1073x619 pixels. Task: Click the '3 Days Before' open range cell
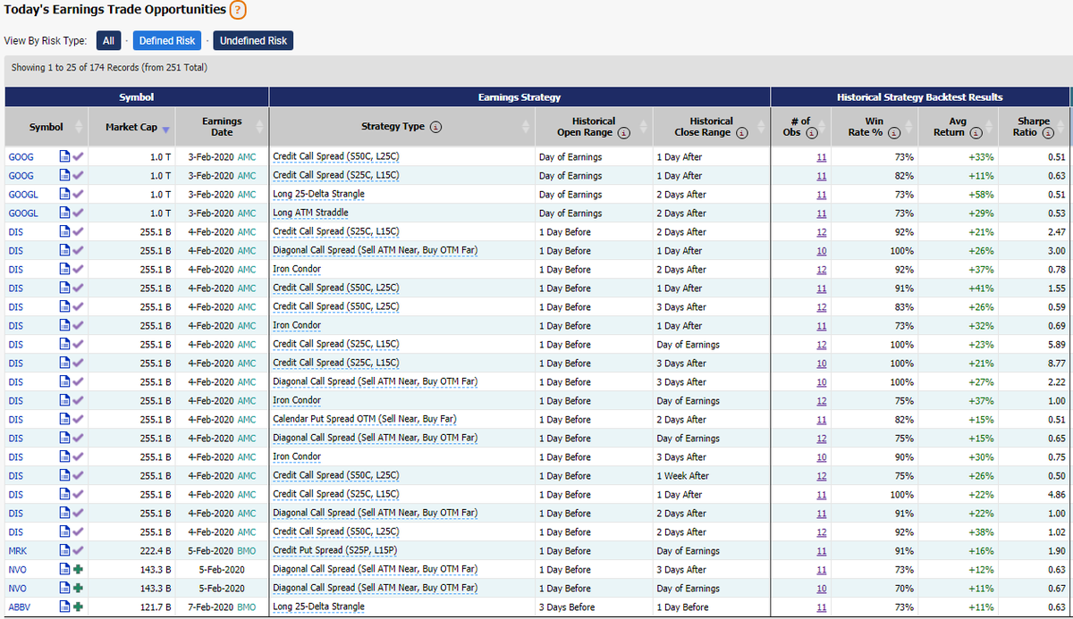click(x=567, y=607)
